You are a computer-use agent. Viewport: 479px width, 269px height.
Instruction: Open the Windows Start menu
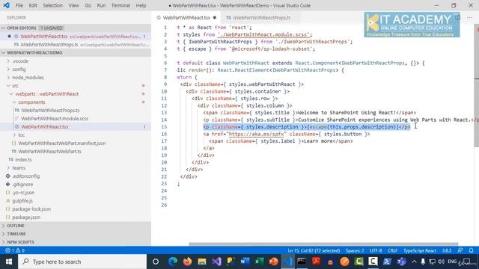tap(9, 262)
